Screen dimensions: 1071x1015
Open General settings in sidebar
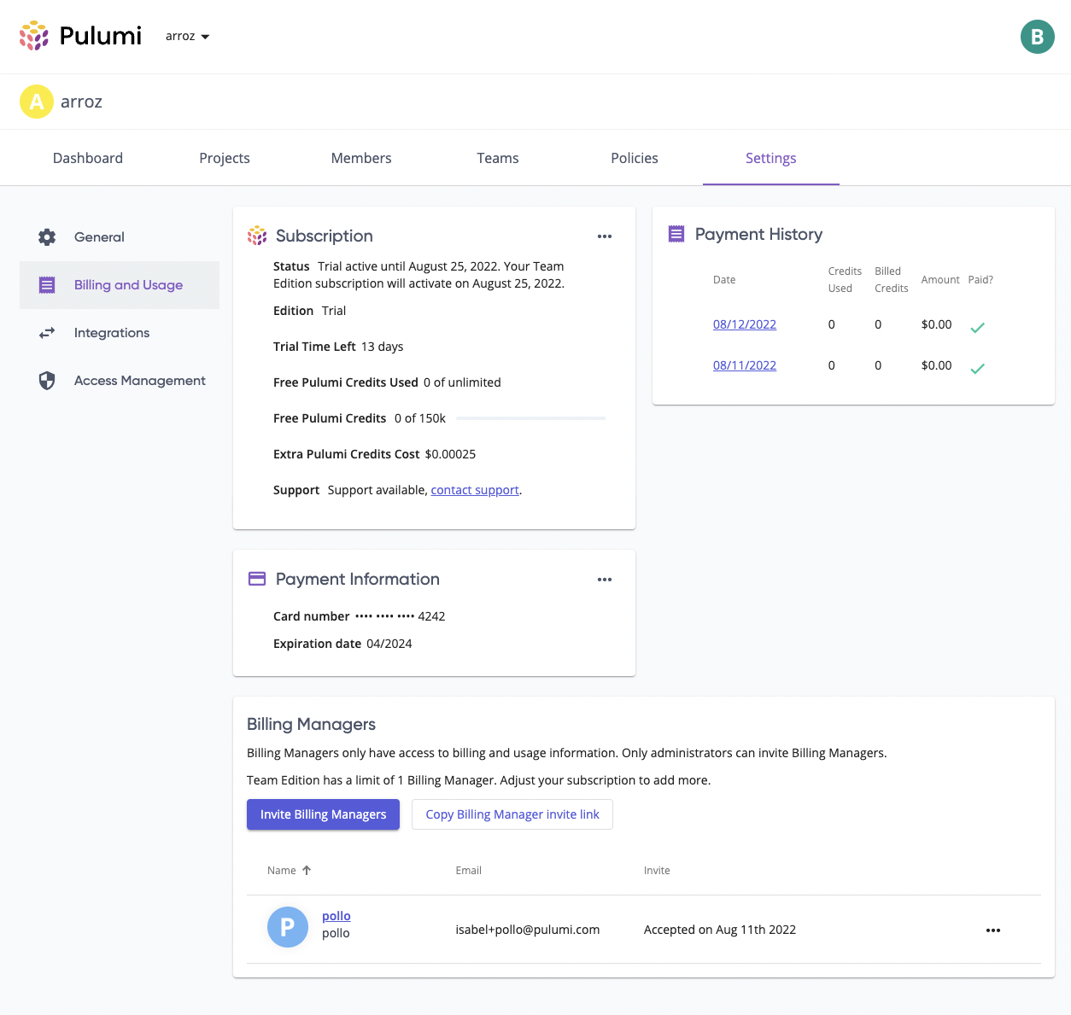pos(120,237)
